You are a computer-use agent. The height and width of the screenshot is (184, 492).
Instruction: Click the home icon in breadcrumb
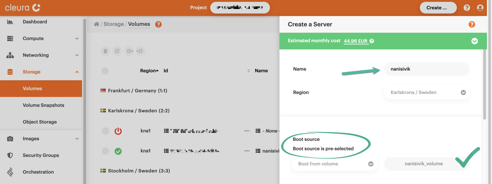(96, 24)
